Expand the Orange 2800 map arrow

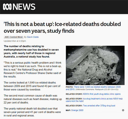[x=123, y=110]
